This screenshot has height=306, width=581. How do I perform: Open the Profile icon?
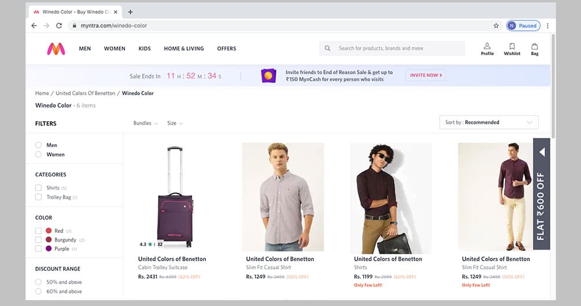[487, 46]
